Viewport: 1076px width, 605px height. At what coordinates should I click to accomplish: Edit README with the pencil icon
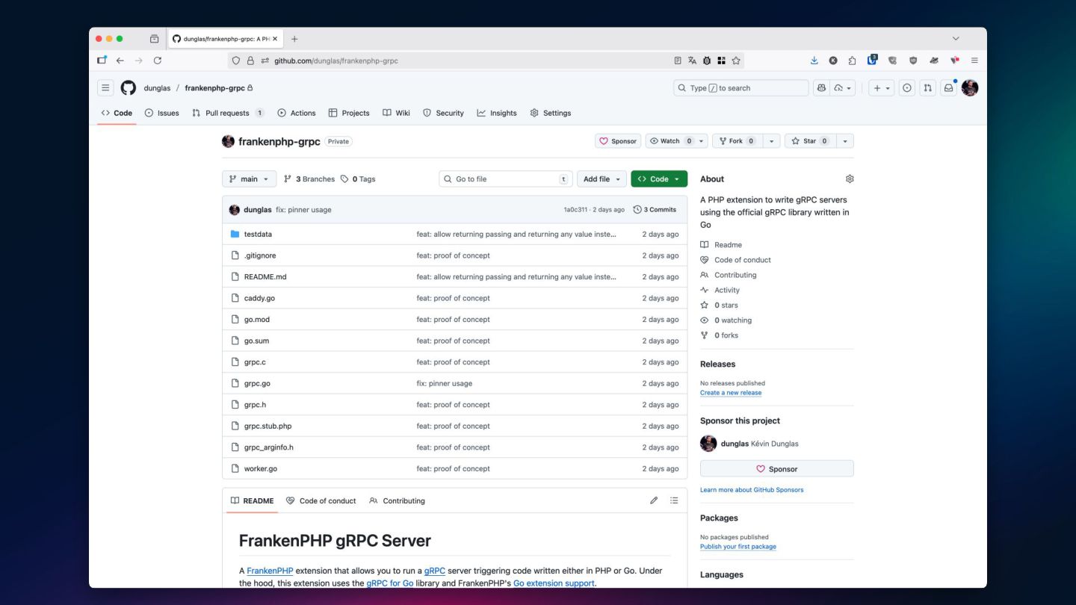654,500
